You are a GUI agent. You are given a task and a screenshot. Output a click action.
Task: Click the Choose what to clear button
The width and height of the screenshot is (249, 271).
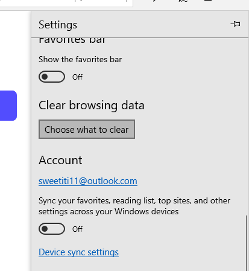point(87,129)
